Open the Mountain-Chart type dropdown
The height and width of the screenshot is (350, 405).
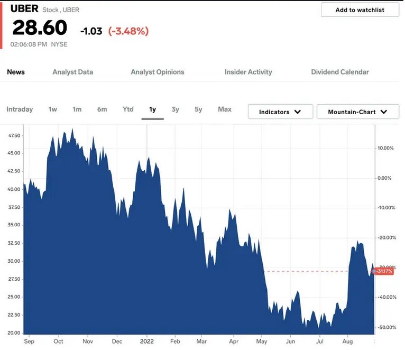click(x=357, y=112)
